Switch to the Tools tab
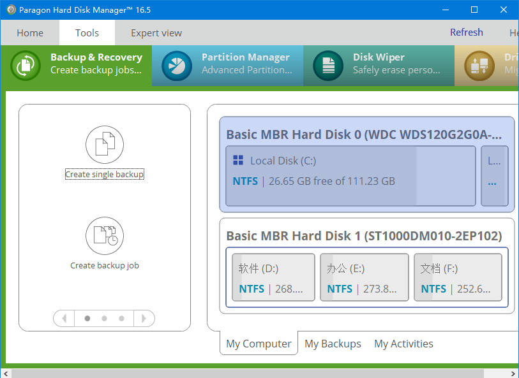 [x=87, y=33]
